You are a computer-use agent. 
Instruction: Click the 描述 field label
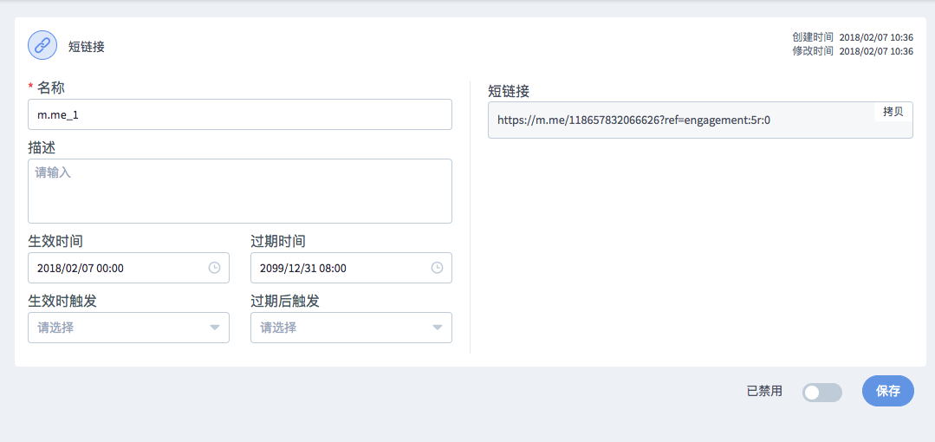[42, 147]
